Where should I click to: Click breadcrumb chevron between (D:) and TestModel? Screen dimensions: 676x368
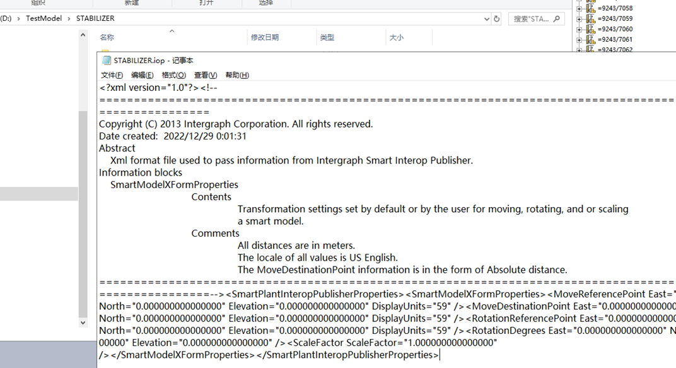click(18, 18)
